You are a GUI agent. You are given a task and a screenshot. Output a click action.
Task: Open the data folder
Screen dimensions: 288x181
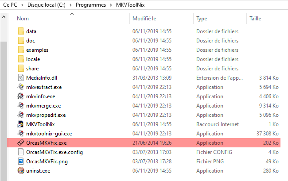(x=21, y=31)
